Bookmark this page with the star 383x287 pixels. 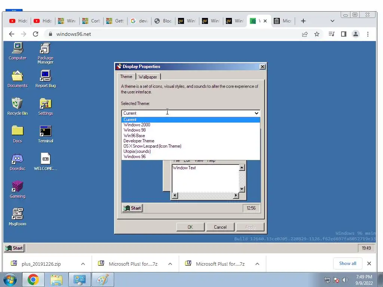point(316,34)
